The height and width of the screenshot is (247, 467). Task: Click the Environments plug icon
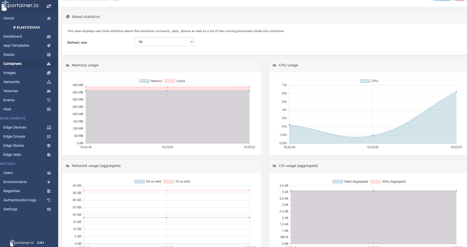coord(49,182)
